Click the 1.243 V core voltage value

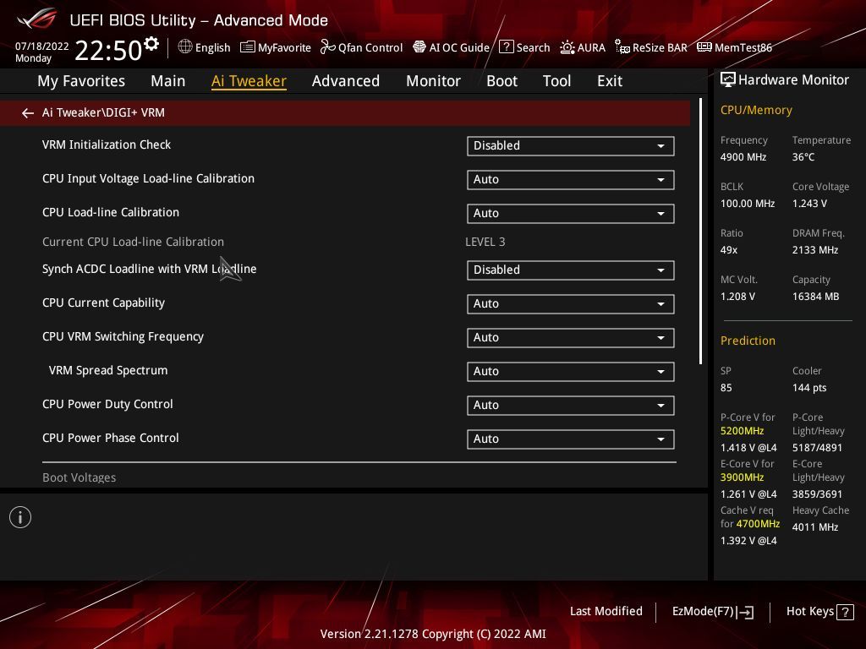click(x=809, y=204)
